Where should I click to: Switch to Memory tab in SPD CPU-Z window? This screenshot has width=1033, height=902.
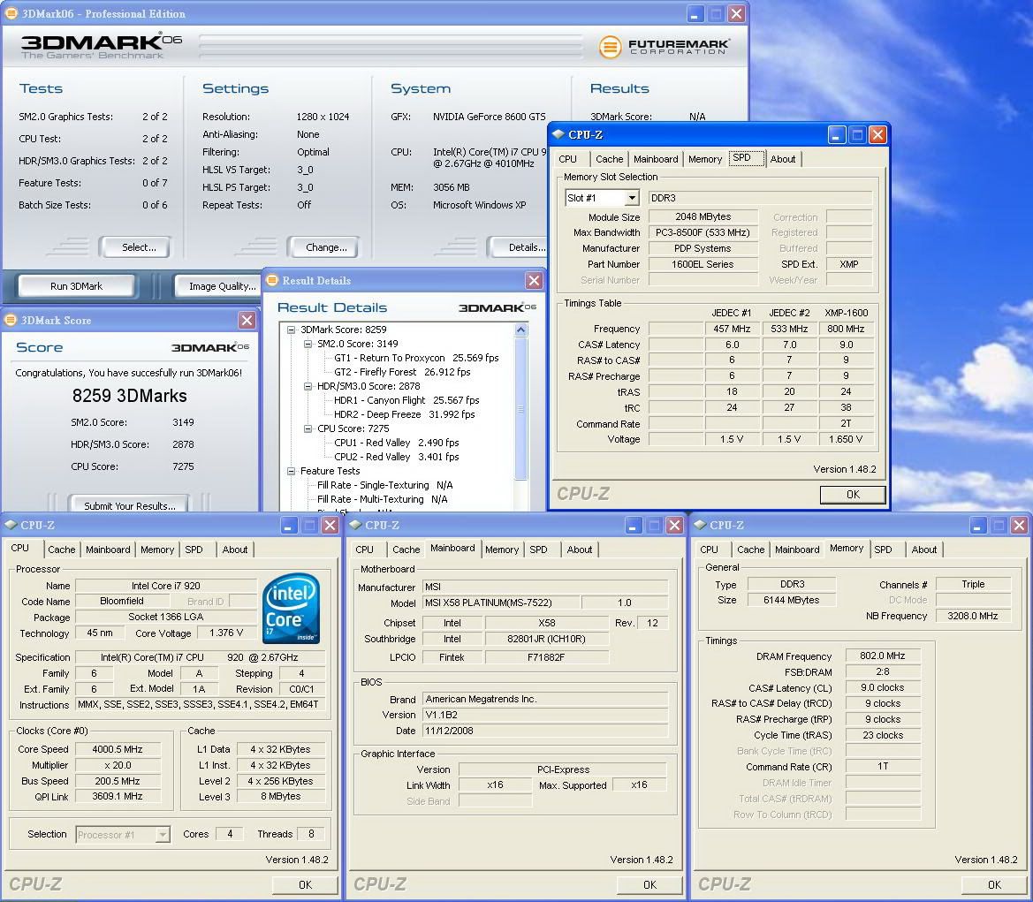coord(705,159)
